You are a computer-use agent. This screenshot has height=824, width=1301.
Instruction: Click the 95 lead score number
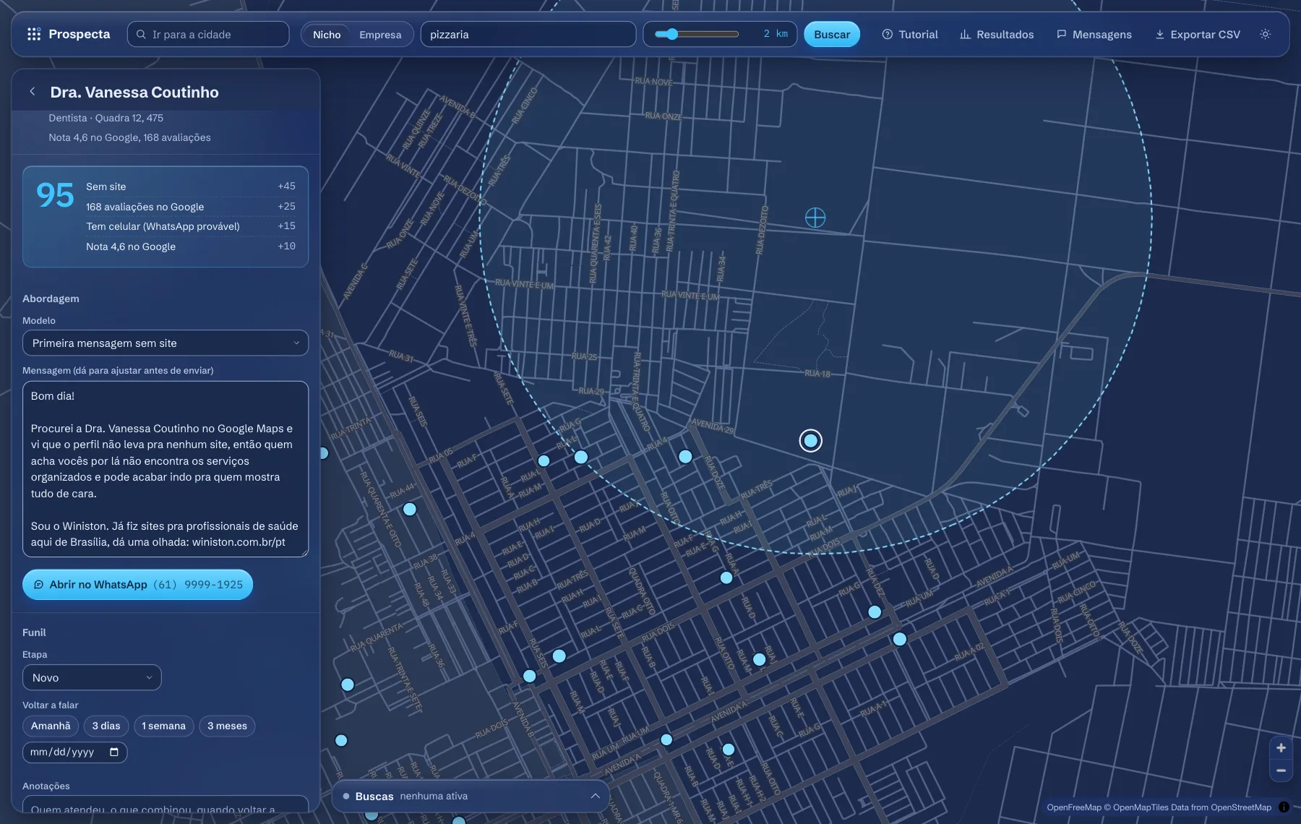click(x=55, y=195)
